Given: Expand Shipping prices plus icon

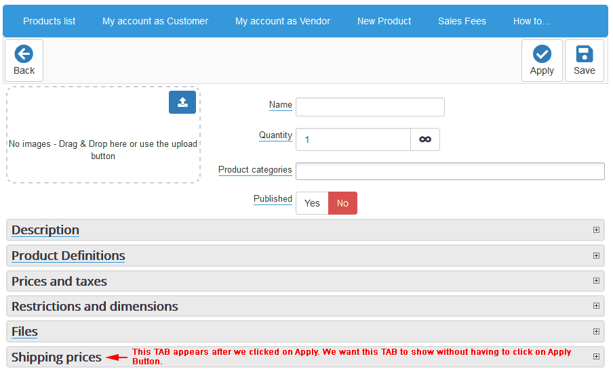Looking at the screenshot, I should pos(596,357).
